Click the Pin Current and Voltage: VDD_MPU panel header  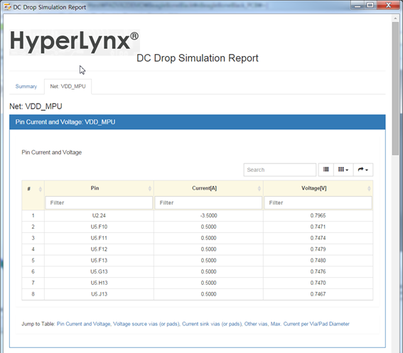(x=198, y=122)
